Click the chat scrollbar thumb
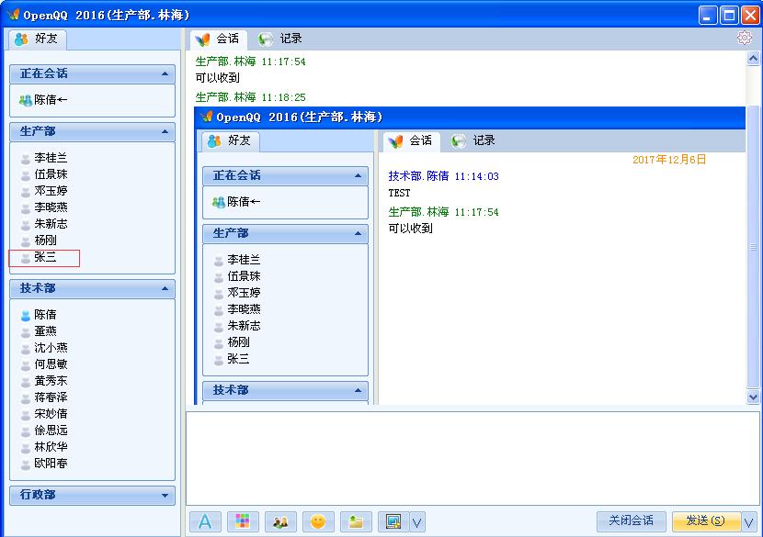This screenshot has width=763, height=537. [753, 247]
